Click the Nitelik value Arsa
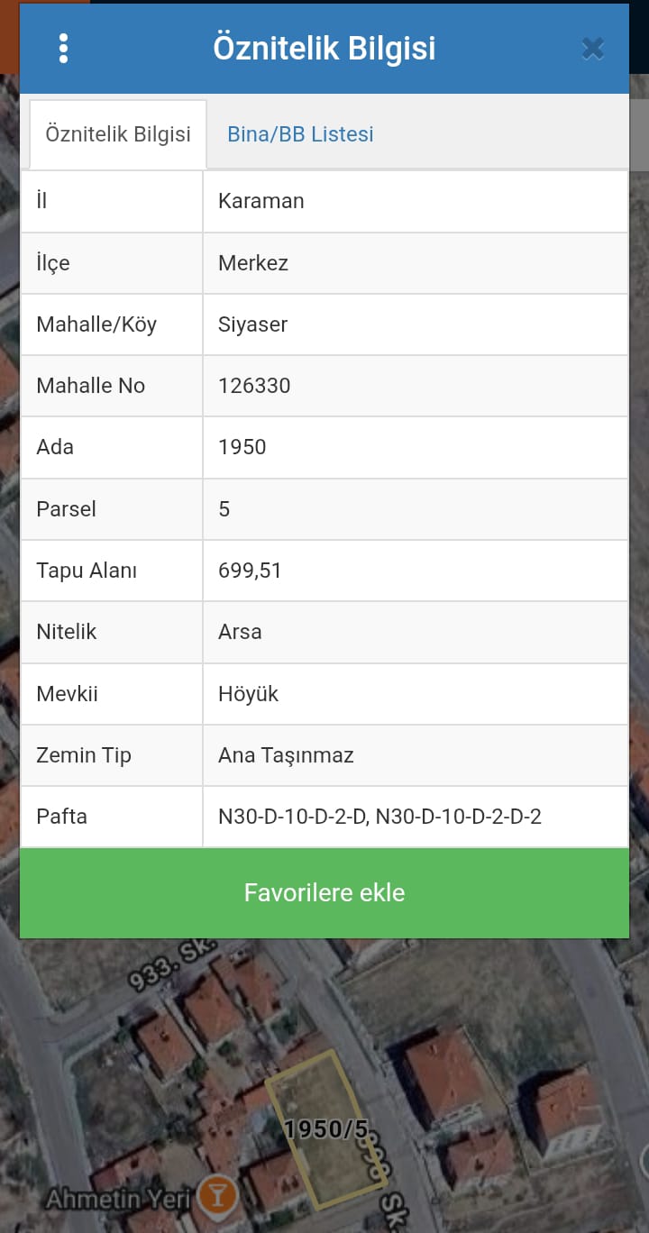The height and width of the screenshot is (1233, 649). coord(240,632)
